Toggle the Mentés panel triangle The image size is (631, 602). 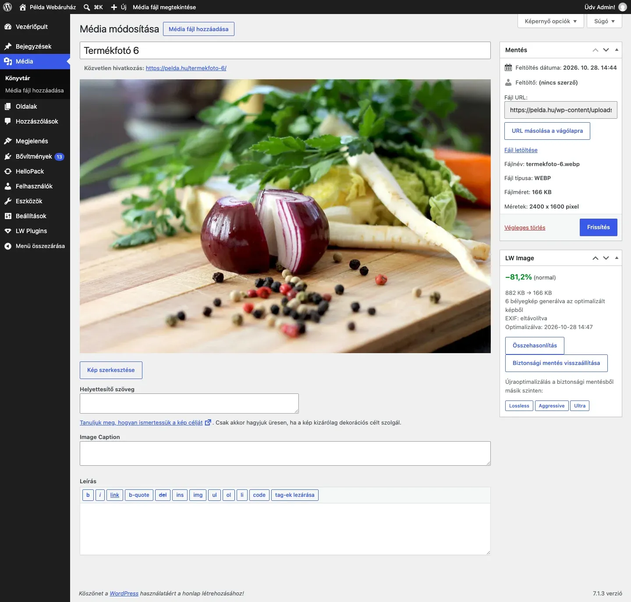coord(617,50)
